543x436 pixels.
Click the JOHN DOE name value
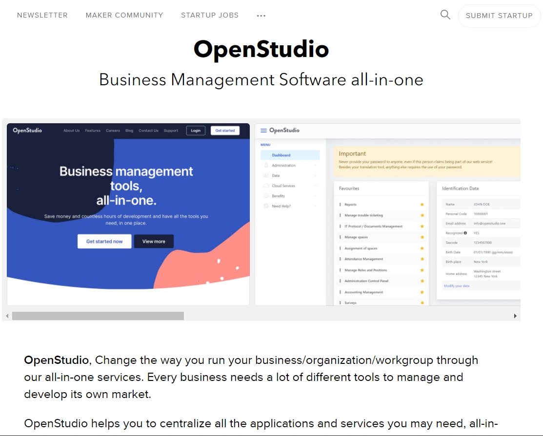pos(482,204)
